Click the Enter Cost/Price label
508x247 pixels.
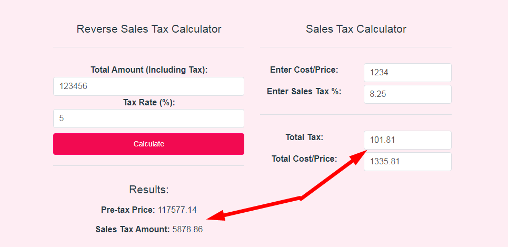tap(304, 70)
